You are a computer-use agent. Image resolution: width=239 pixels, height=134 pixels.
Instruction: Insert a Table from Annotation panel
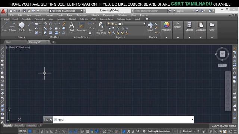pyautogui.click(x=90, y=33)
